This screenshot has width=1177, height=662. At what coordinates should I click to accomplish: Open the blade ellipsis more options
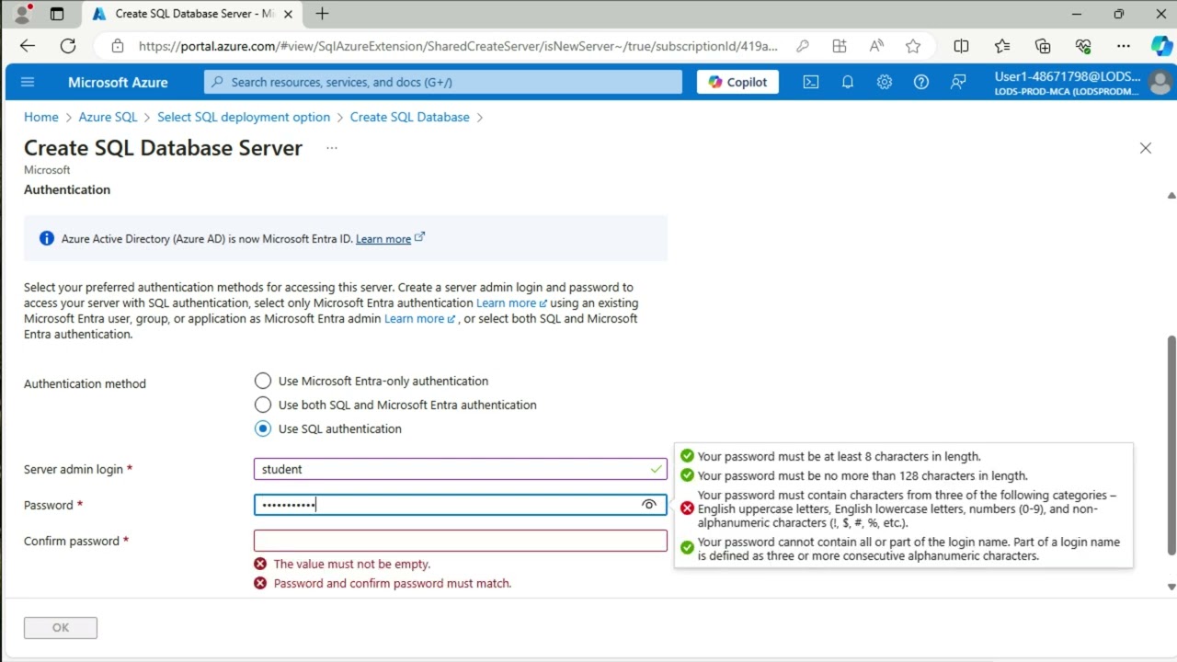[x=332, y=148]
